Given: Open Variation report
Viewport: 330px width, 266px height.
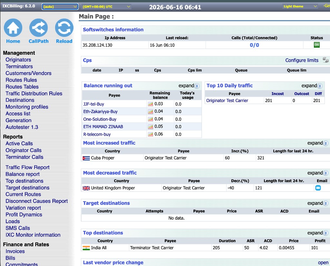Looking at the screenshot, I should pos(23,208).
